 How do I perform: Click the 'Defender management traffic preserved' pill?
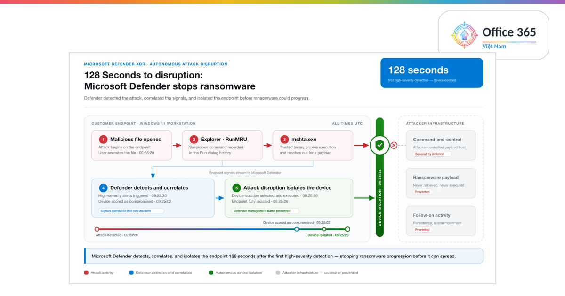pyautogui.click(x=266, y=211)
